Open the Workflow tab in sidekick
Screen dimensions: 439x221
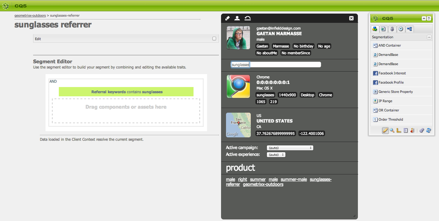point(409,29)
